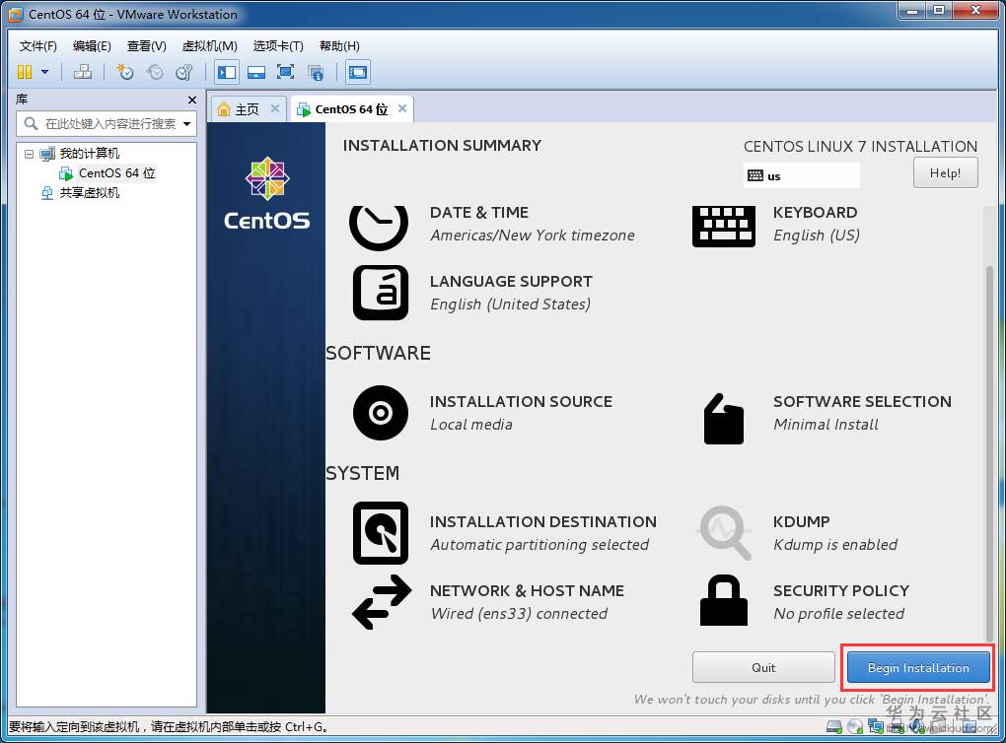The height and width of the screenshot is (743, 1006).
Task: Click the hard disk status bar icon
Action: click(x=834, y=727)
